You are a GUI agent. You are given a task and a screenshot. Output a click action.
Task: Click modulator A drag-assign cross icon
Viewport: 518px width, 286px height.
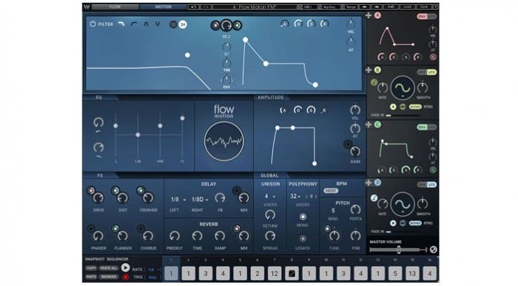(369, 16)
